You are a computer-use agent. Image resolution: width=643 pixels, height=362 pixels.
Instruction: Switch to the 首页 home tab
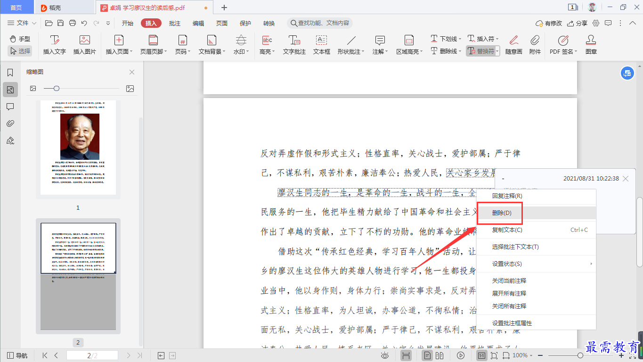click(16, 7)
